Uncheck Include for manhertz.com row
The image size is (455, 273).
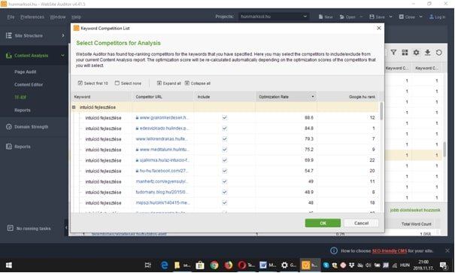(x=224, y=181)
